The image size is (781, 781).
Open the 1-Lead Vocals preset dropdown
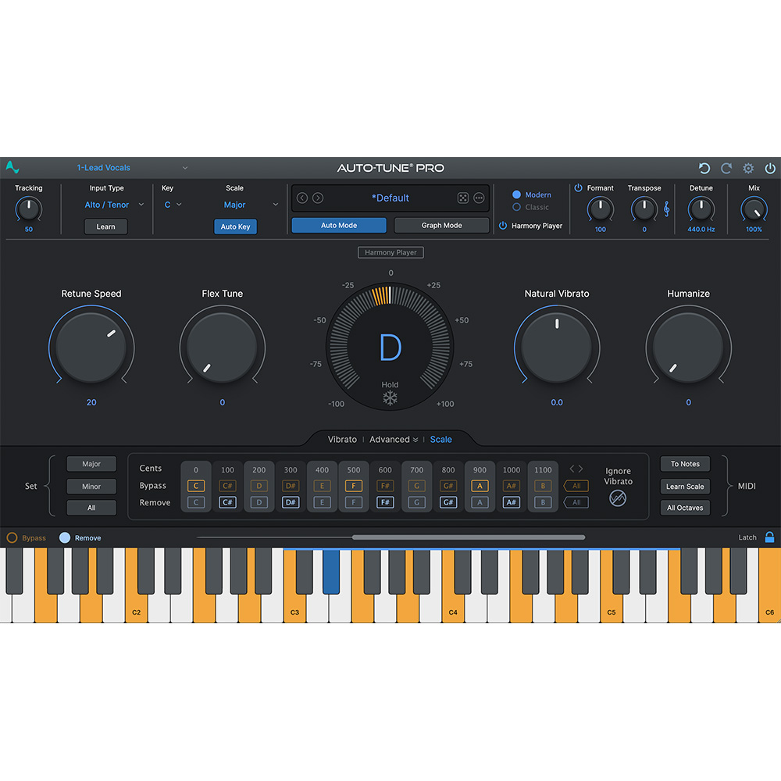point(132,168)
